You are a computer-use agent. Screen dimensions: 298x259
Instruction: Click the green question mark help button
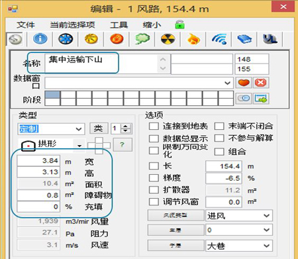123,145
